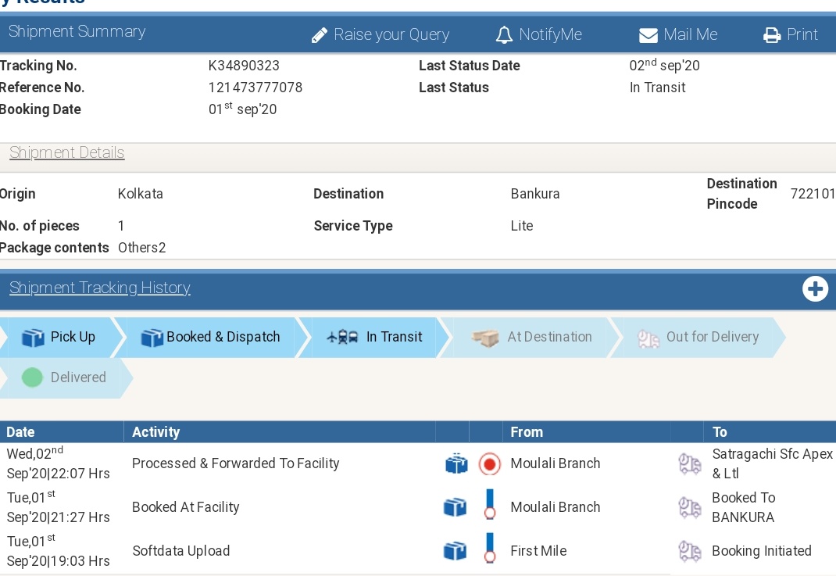Click the package icon in the Pick Up stage

coord(33,338)
